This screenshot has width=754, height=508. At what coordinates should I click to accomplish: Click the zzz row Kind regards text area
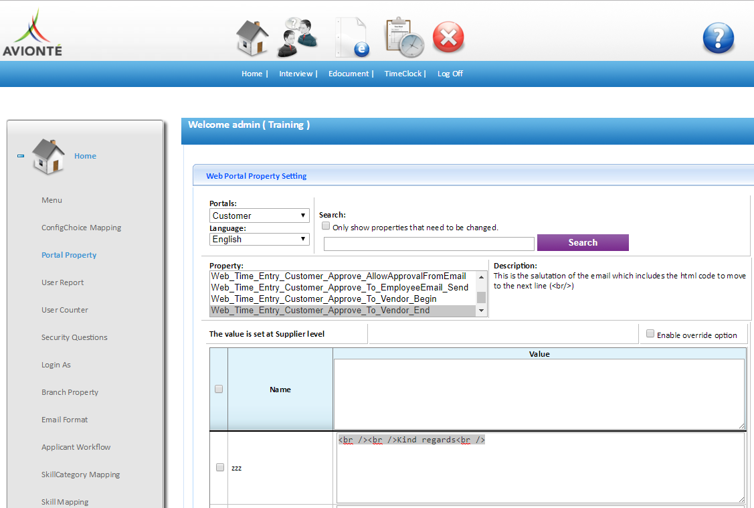[x=541, y=468]
